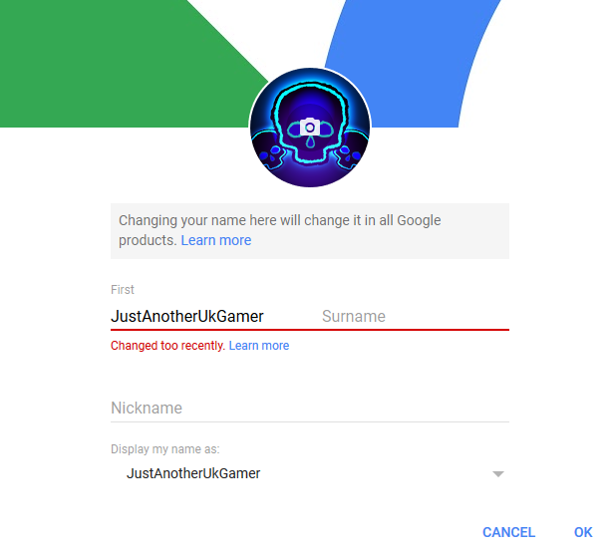Click the Display my name as label
The height and width of the screenshot is (552, 614).
(x=164, y=449)
